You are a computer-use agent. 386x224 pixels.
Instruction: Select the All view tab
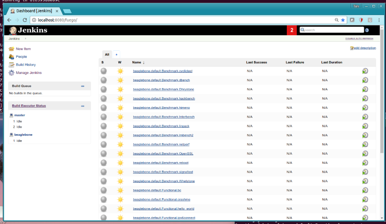pyautogui.click(x=107, y=55)
